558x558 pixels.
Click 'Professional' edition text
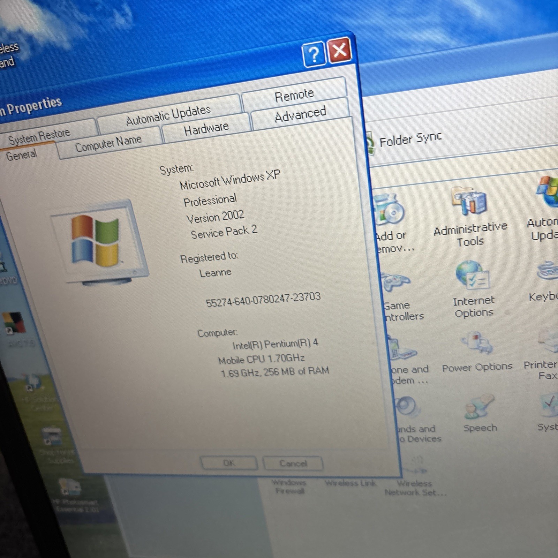210,200
